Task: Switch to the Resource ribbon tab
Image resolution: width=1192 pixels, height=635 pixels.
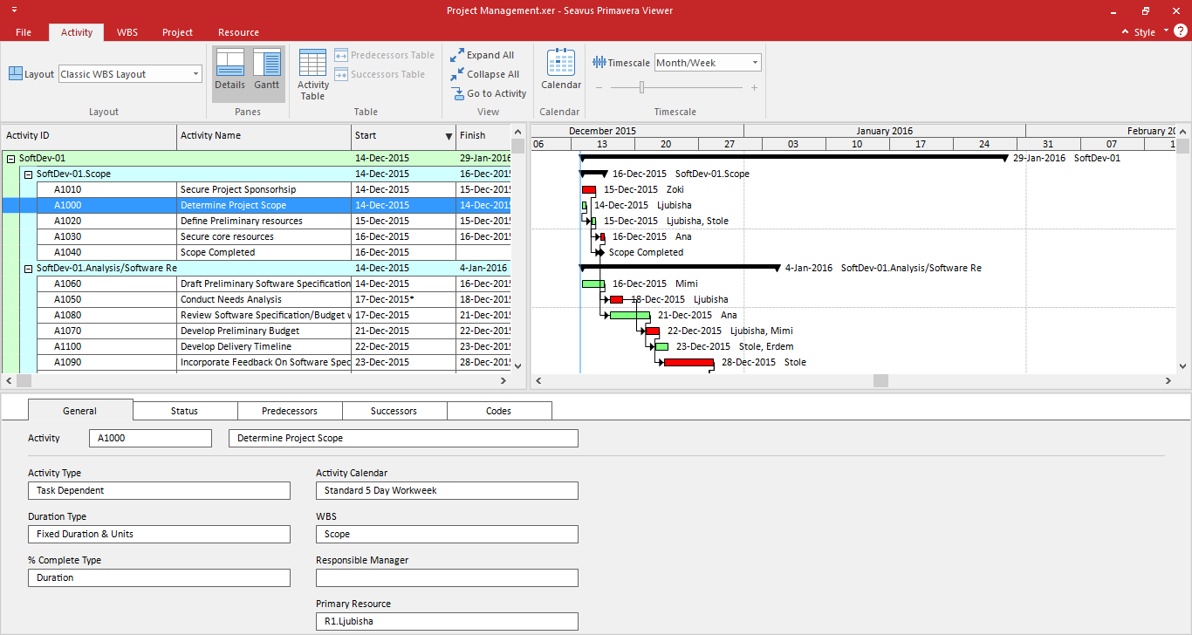Action: [x=238, y=32]
